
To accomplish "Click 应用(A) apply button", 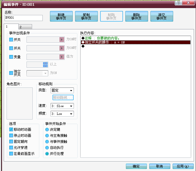I will [183, 166].
